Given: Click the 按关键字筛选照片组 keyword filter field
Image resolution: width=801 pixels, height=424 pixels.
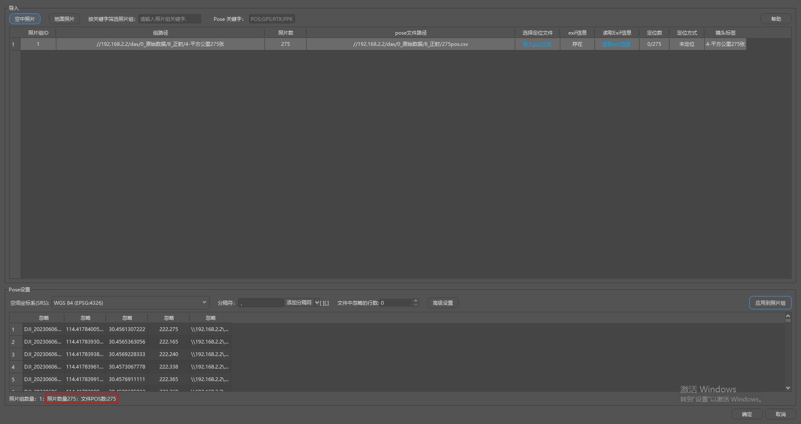Looking at the screenshot, I should [x=170, y=19].
